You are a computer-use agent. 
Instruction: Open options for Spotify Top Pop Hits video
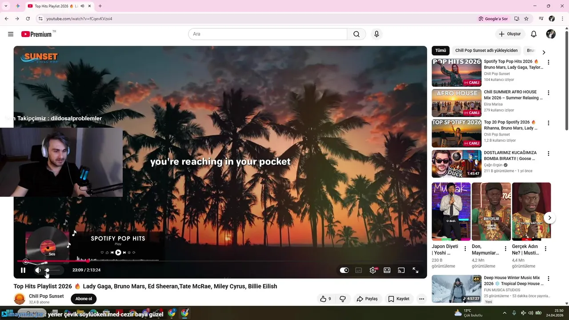coord(548,63)
